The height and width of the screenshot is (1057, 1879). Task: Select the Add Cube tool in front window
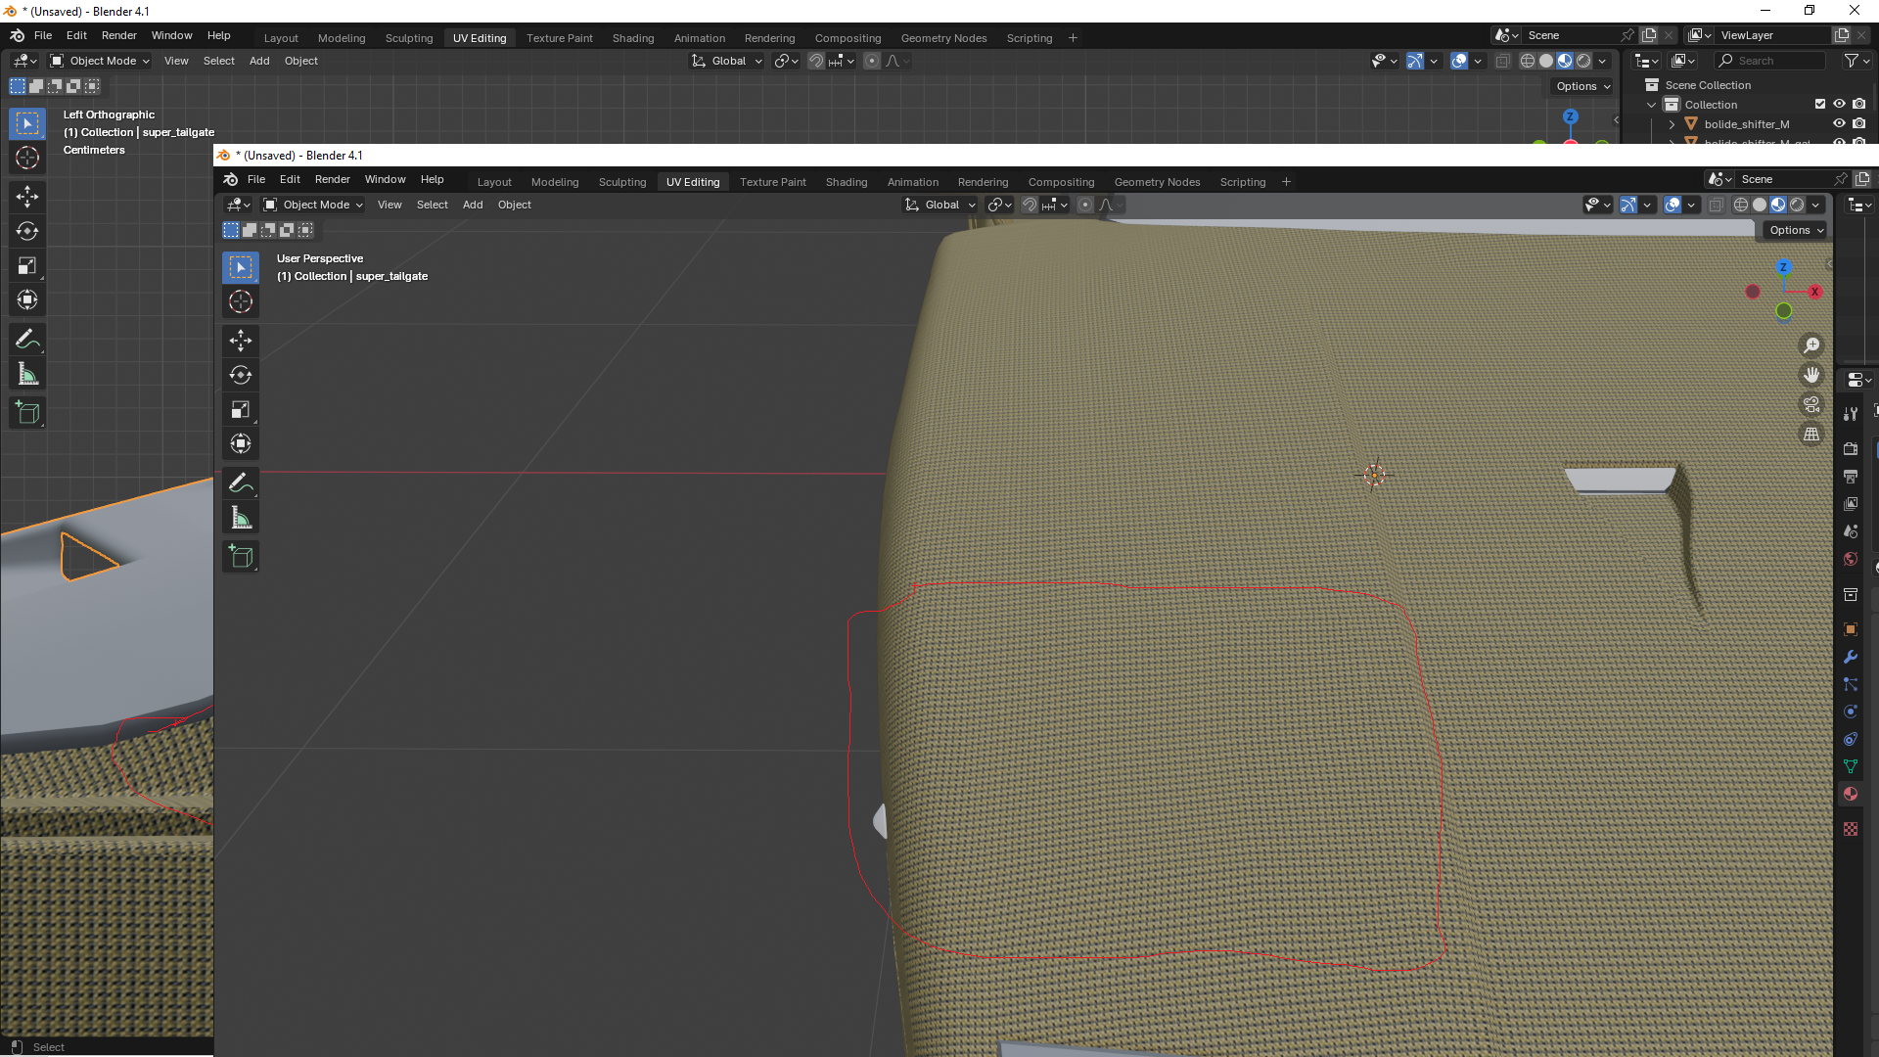(x=241, y=557)
